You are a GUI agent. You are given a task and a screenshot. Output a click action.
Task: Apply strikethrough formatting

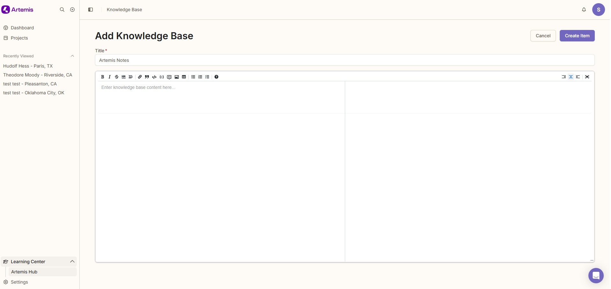117,77
